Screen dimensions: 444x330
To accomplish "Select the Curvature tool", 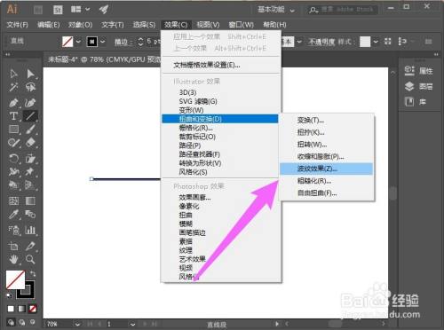I will coord(30,103).
